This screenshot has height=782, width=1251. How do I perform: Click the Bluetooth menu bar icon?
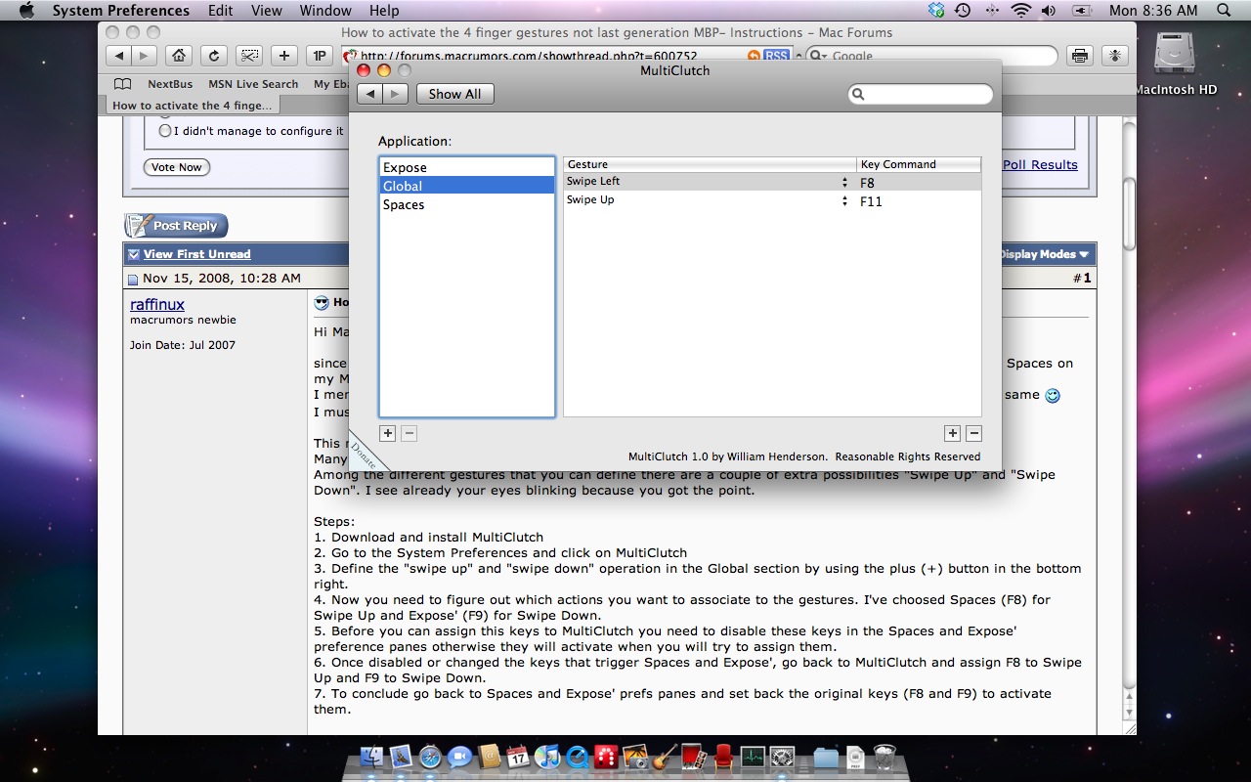pos(992,11)
